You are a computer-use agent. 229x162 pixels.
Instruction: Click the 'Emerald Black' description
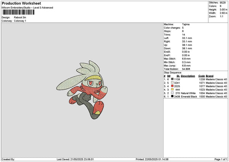tap(189, 97)
